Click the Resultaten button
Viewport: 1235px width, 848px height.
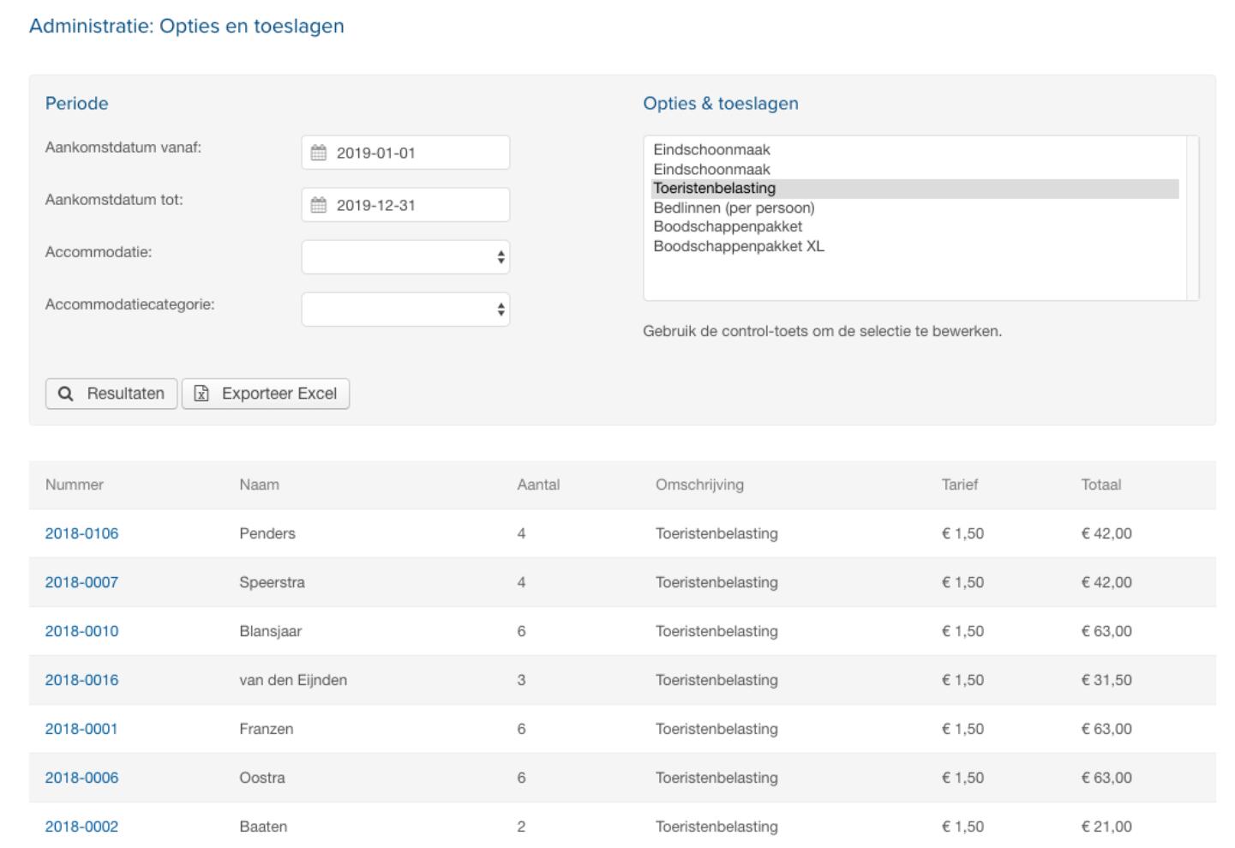coord(111,394)
